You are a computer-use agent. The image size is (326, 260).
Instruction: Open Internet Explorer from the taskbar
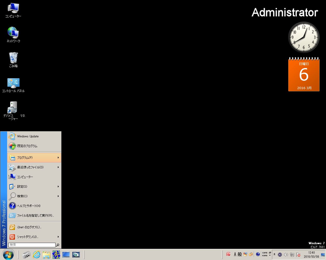pos(37,255)
